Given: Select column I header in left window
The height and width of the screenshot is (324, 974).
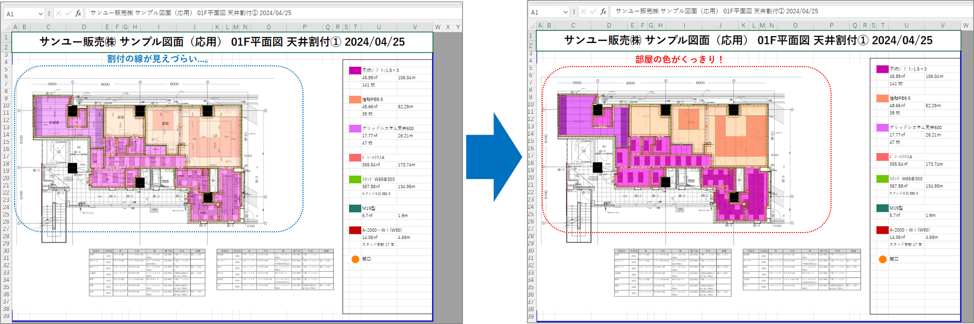Looking at the screenshot, I should (x=158, y=27).
